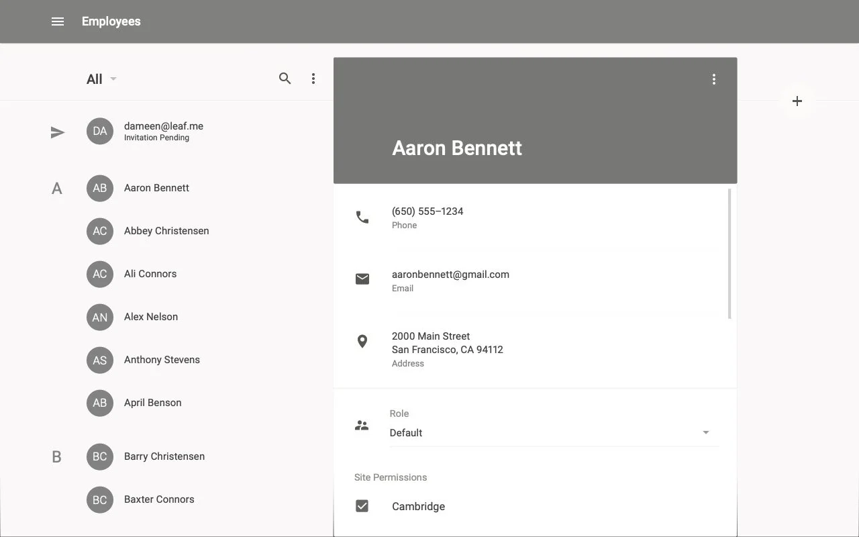Click the email envelope icon
This screenshot has width=859, height=537.
pos(362,279)
